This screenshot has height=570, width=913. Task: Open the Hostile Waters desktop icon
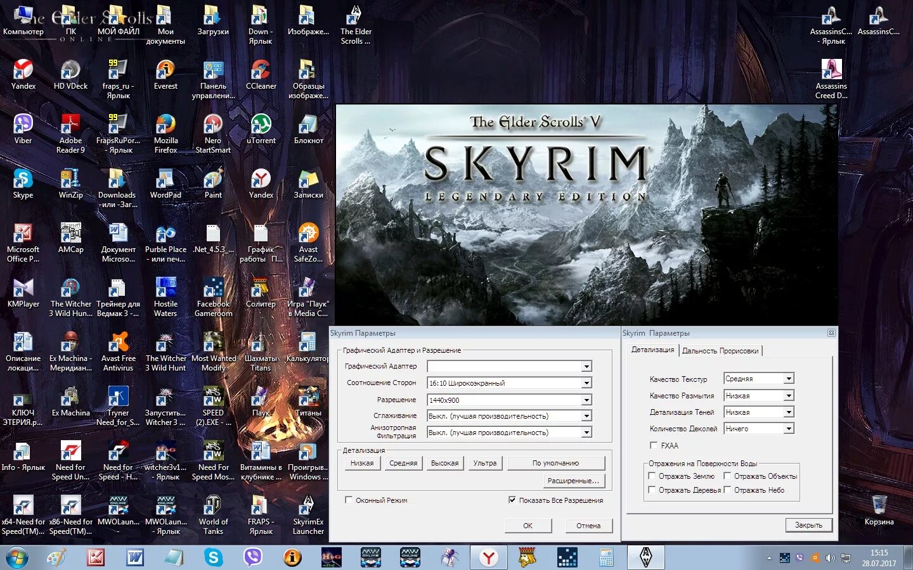pyautogui.click(x=165, y=296)
